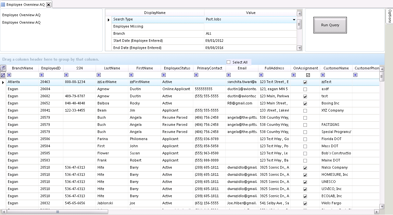Open OnAssignment column filter operator icon
Image resolution: width=393 pixels, height=215 pixels.
[x=294, y=75]
